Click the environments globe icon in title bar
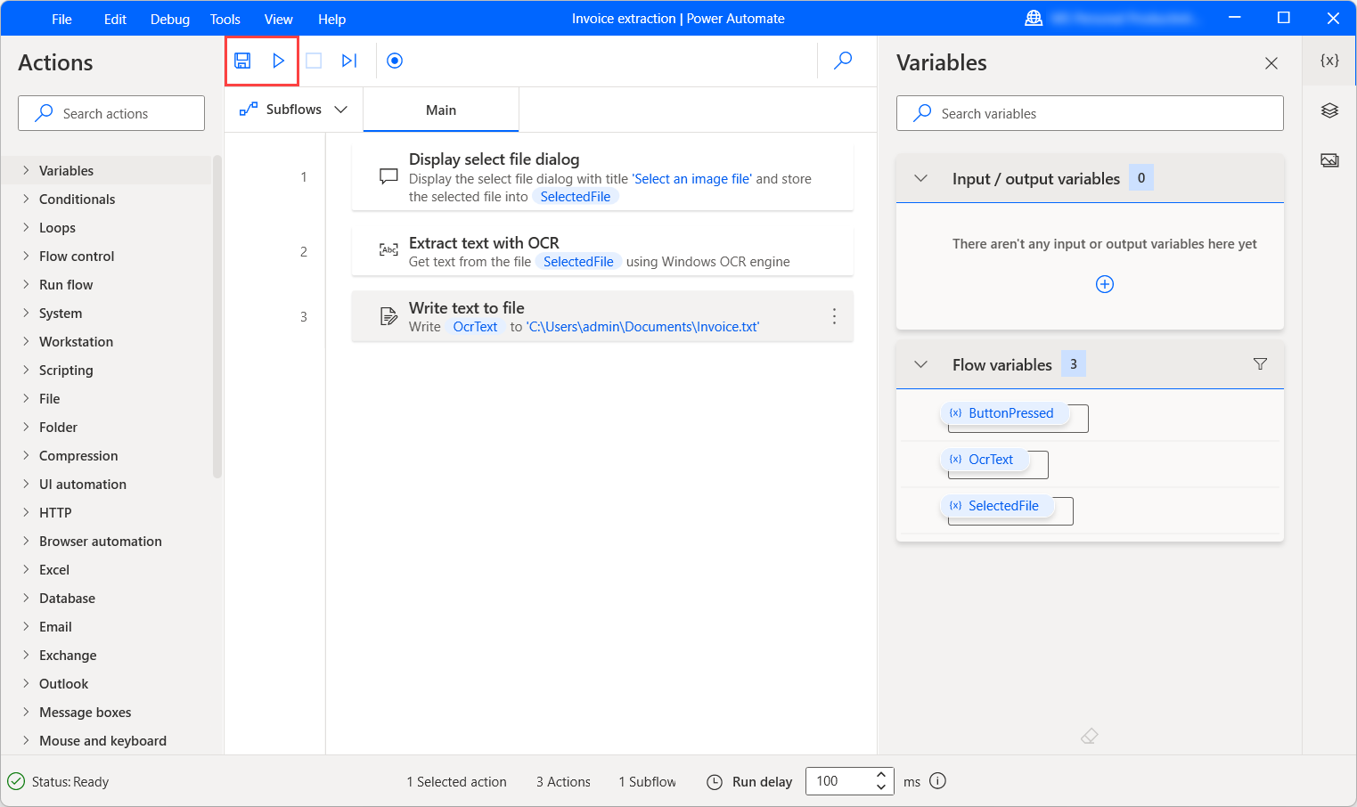Screen dimensions: 1357x807 [1034, 18]
